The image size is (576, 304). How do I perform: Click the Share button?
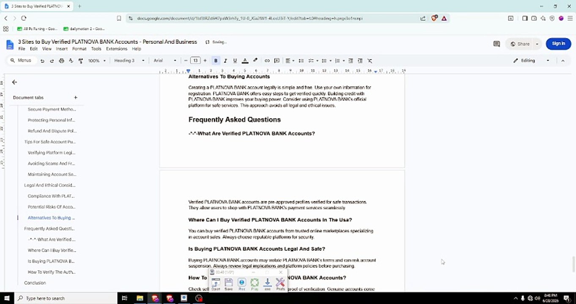pyautogui.click(x=520, y=44)
